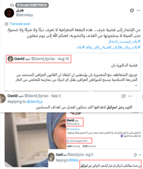Open the three-dot menu on the main post
The width and height of the screenshot is (143, 169).
pos(138,11)
